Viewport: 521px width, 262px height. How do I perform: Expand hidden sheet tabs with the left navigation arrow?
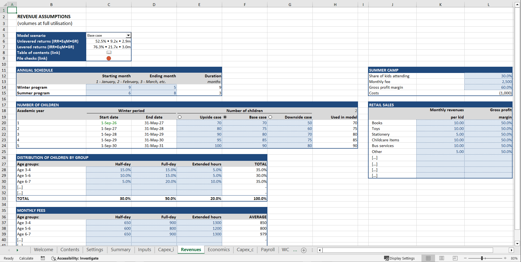(9, 250)
